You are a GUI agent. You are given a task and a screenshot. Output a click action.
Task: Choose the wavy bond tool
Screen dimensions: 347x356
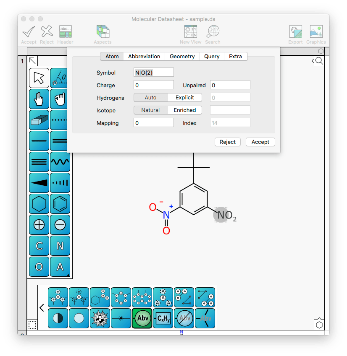[60, 162]
